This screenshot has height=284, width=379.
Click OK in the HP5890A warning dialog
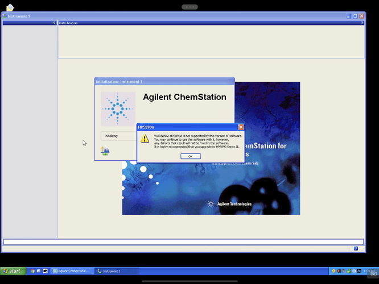[x=191, y=156]
